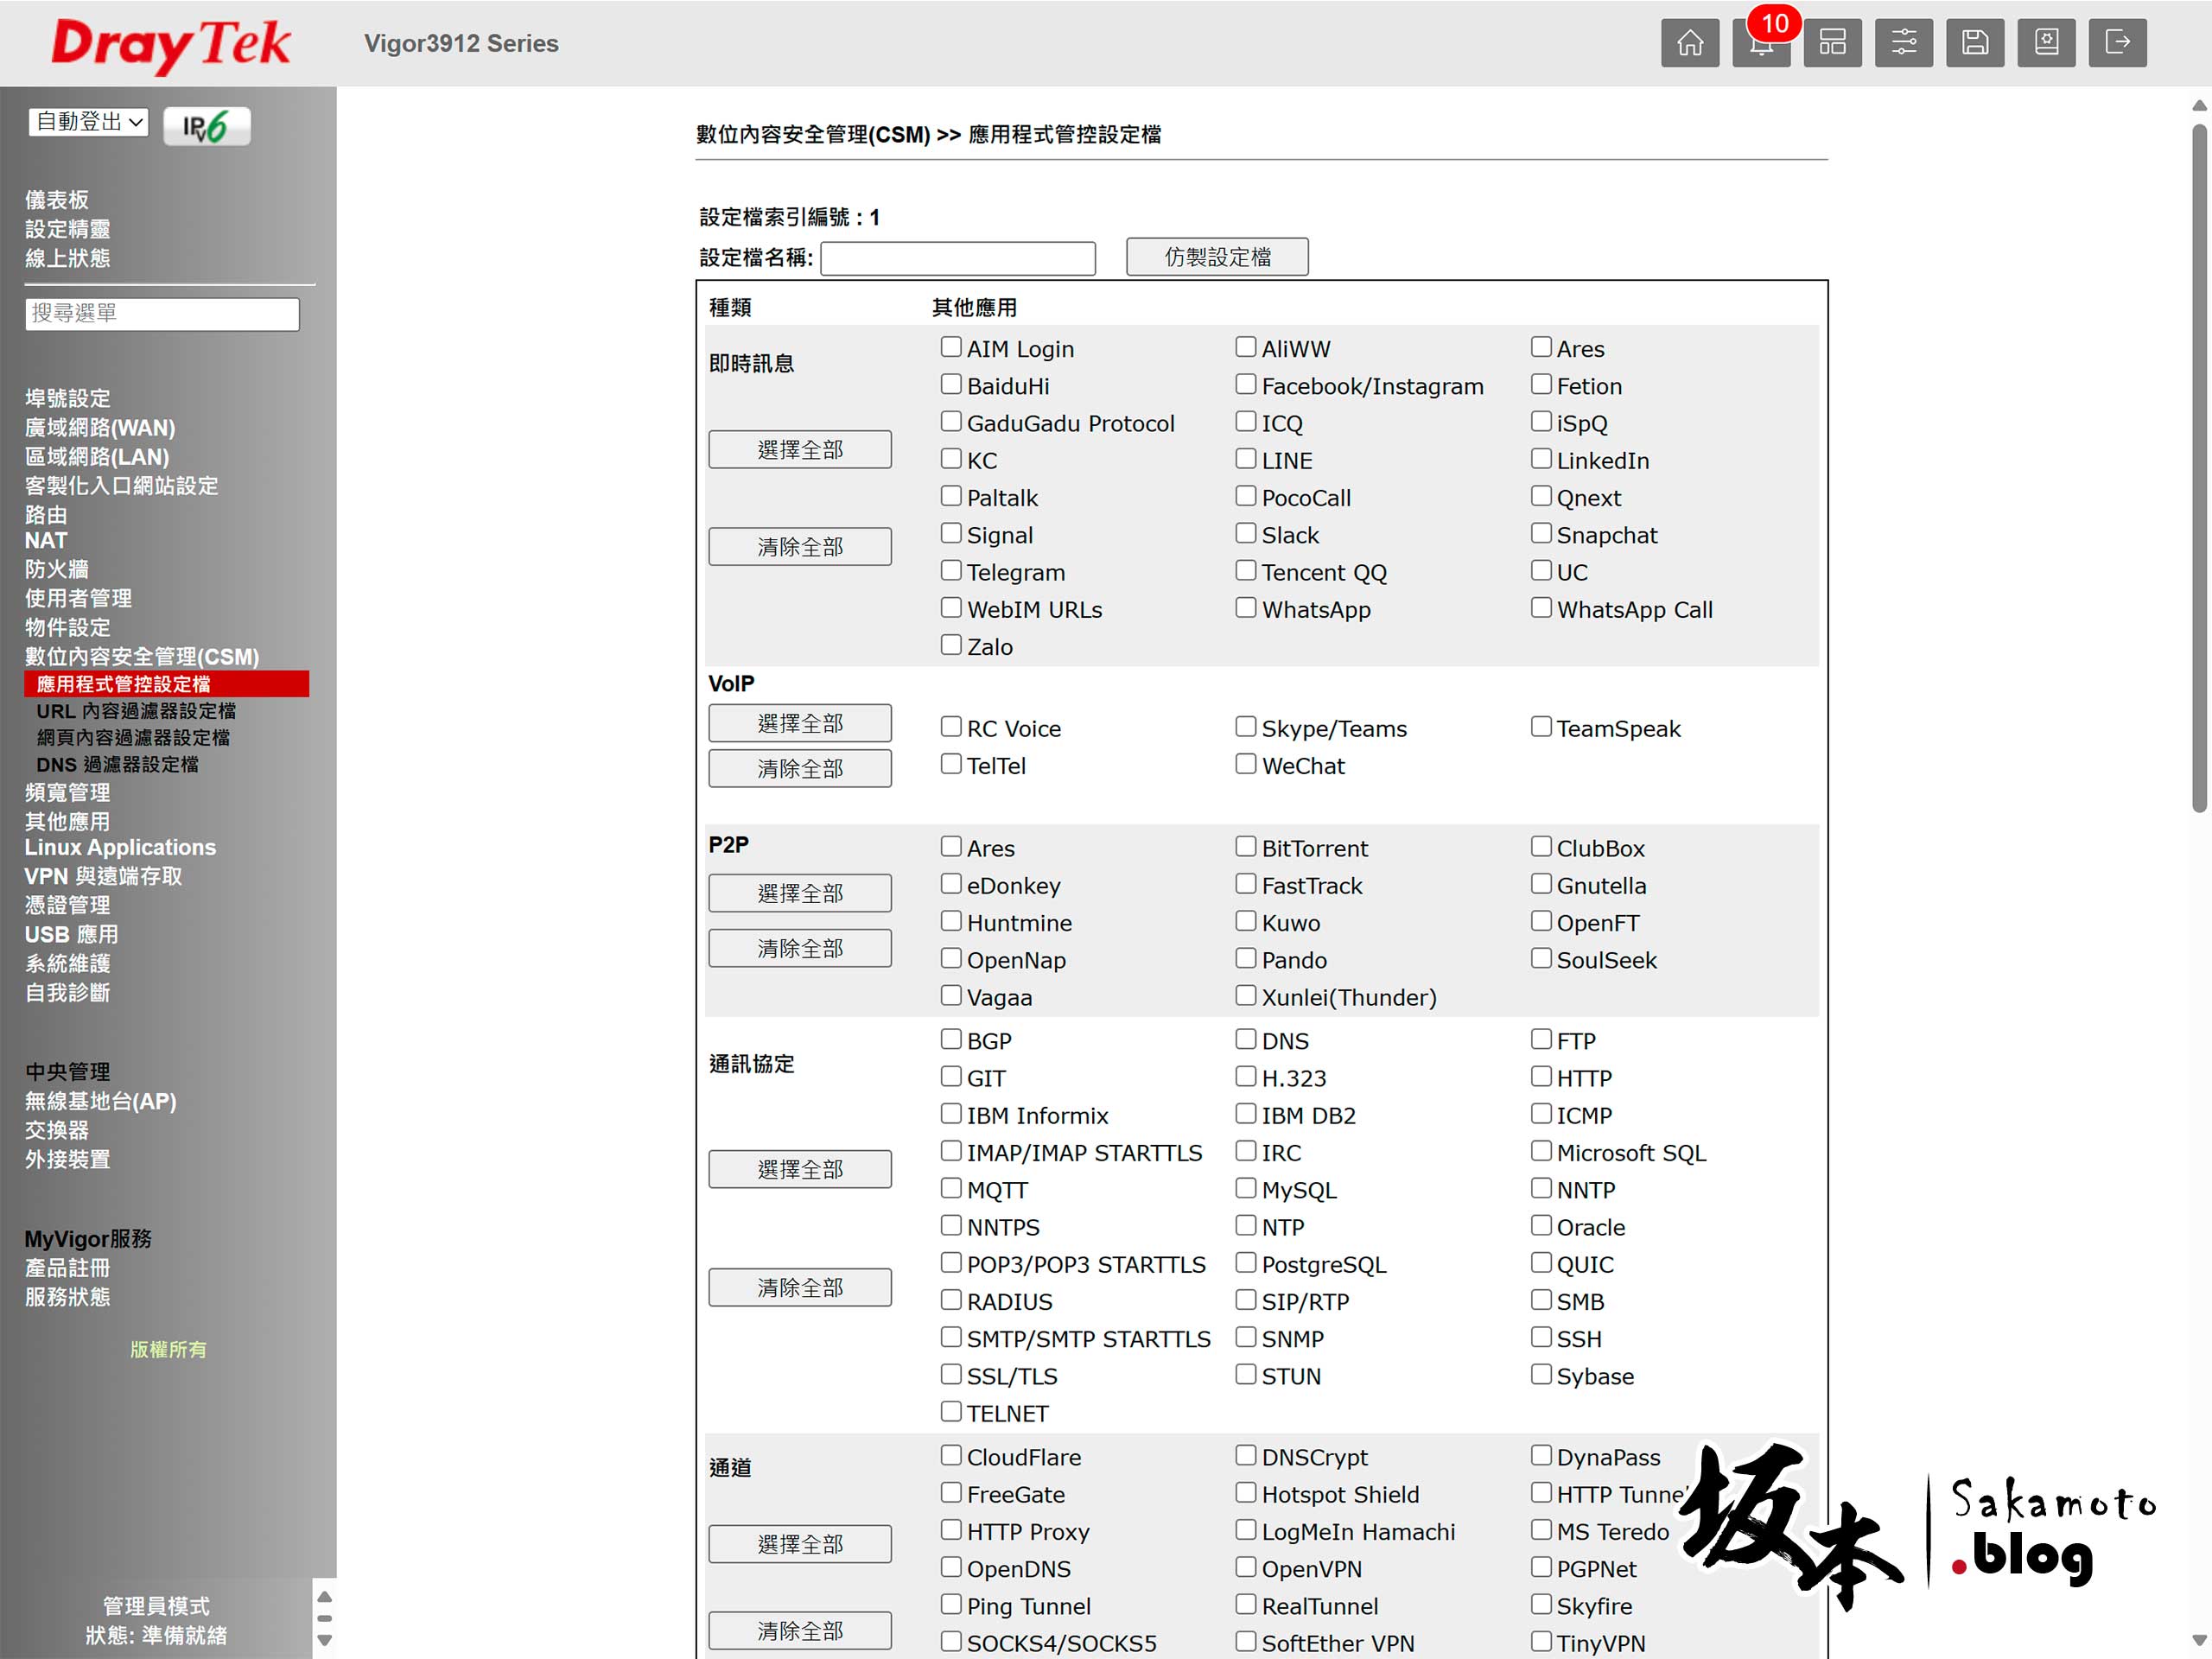
Task: Expand VPN 與遠端存取 sidebar menu
Action: point(103,877)
